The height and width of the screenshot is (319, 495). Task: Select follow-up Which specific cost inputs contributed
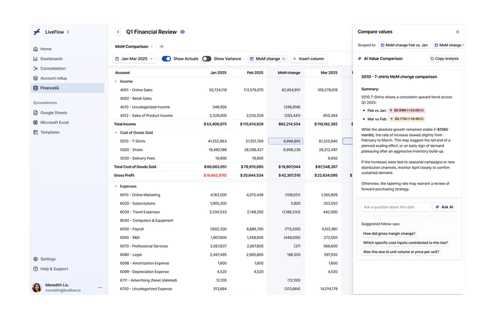405,243
